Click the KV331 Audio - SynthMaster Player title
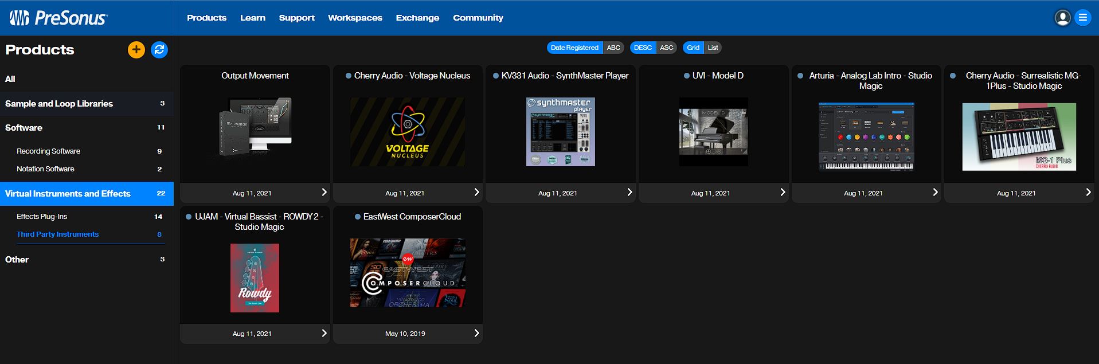 (x=565, y=76)
